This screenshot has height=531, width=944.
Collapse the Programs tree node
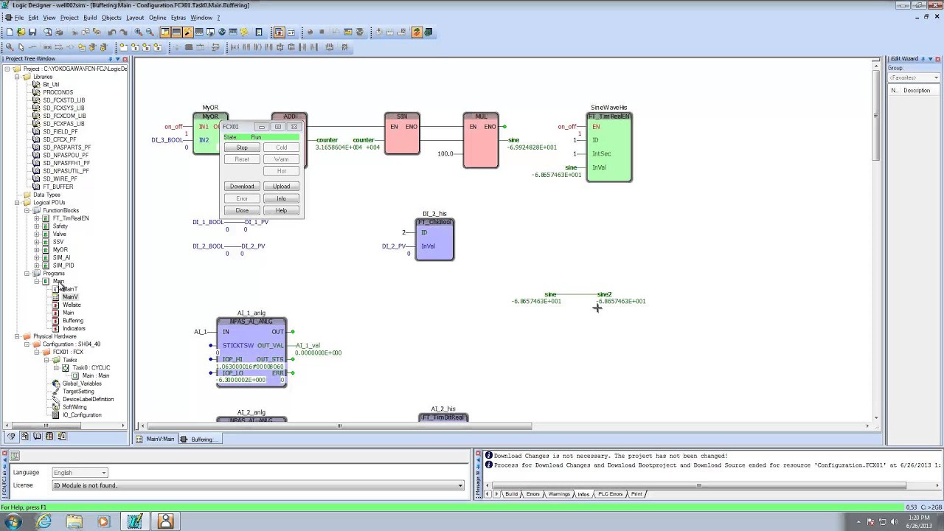coord(27,274)
